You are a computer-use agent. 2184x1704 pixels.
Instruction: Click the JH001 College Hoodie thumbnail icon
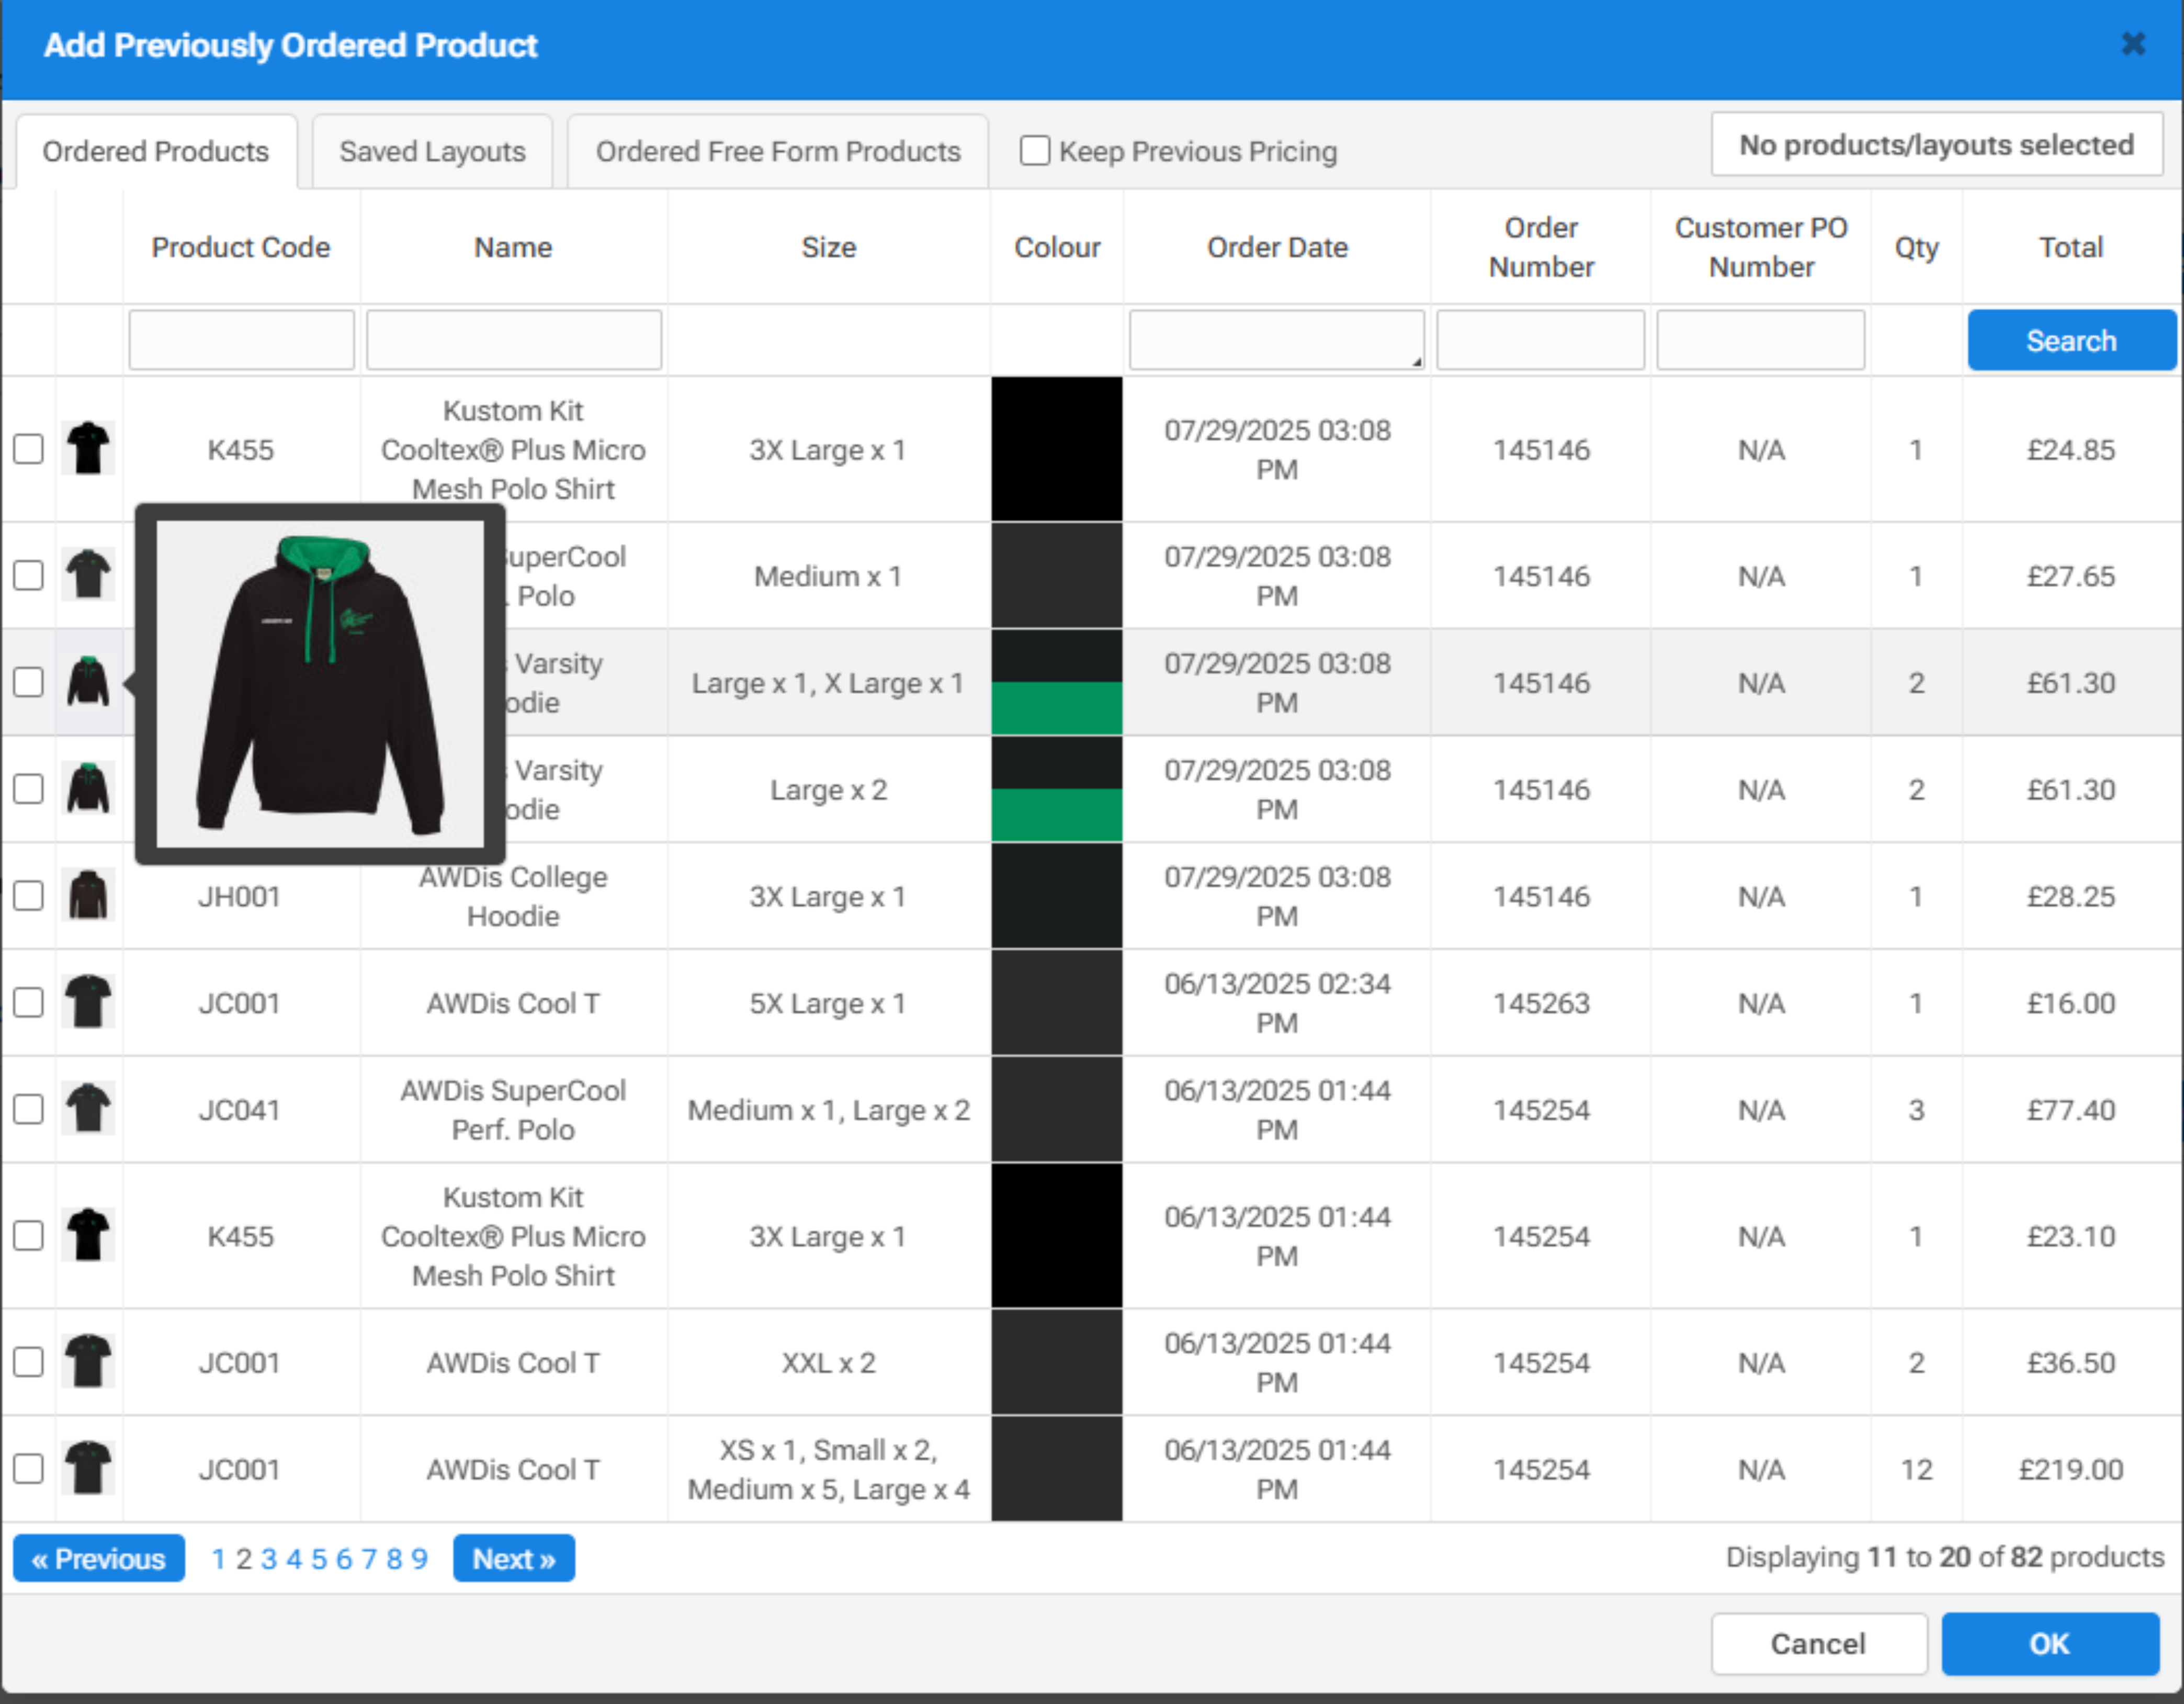pos(88,895)
